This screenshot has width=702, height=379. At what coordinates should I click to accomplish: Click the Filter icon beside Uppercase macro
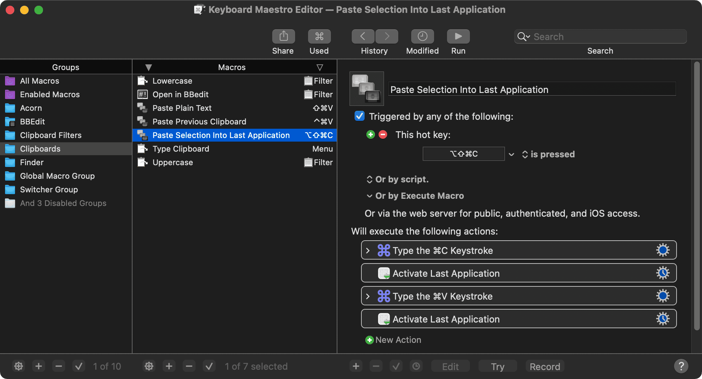click(308, 162)
